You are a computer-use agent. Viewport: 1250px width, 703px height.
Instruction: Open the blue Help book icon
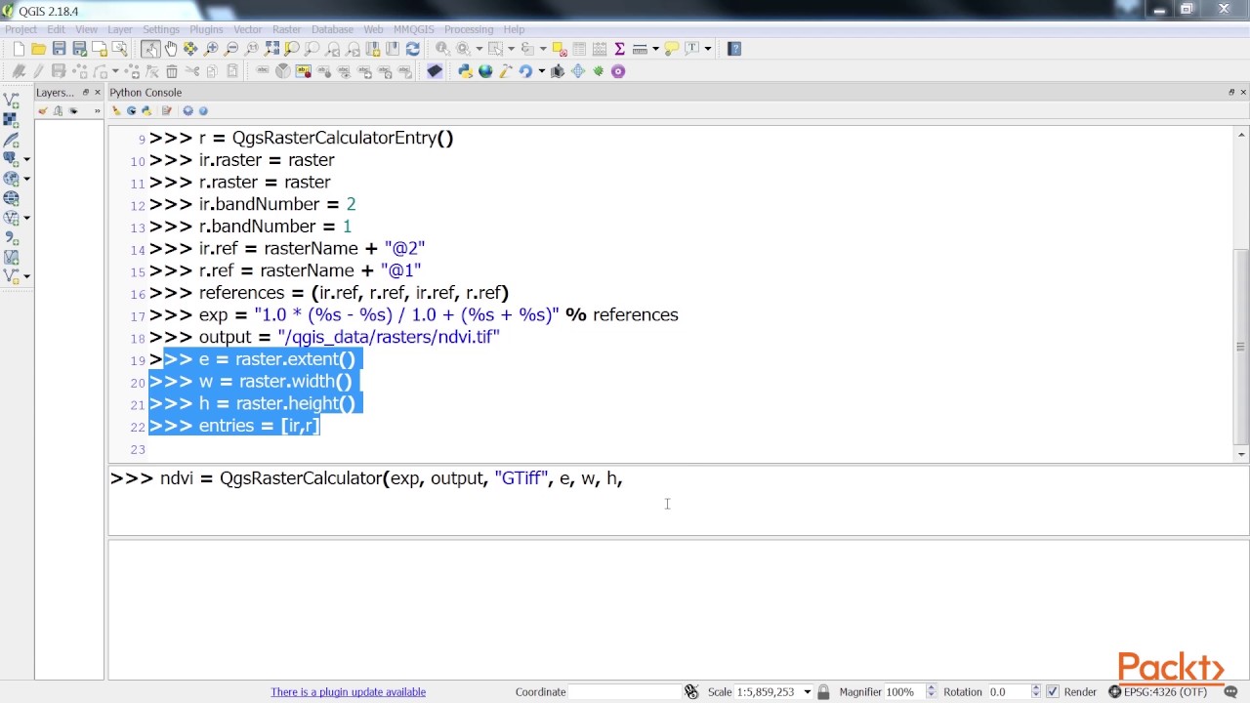click(x=734, y=49)
